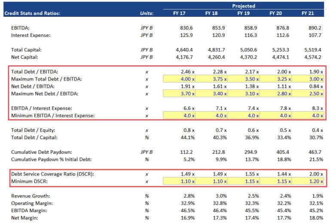Select the Credit Stats and Ratios header
This screenshot has height=223, width=330.
click(x=33, y=13)
